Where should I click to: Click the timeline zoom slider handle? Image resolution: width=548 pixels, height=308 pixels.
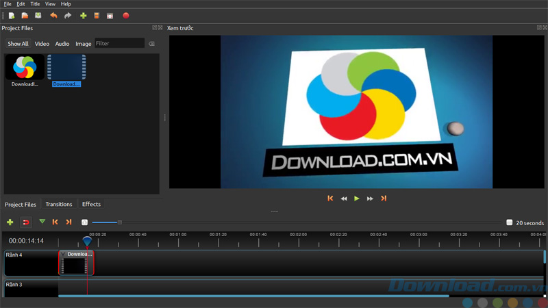(x=119, y=222)
